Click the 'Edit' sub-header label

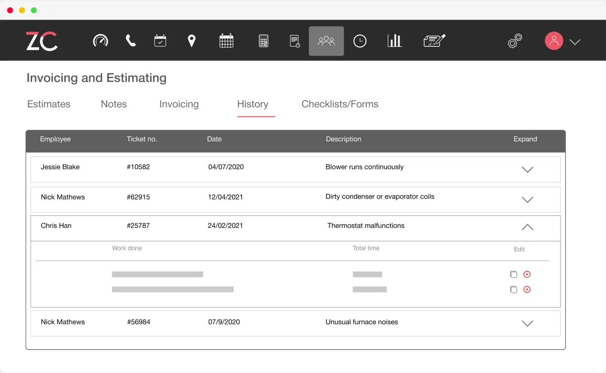click(519, 249)
